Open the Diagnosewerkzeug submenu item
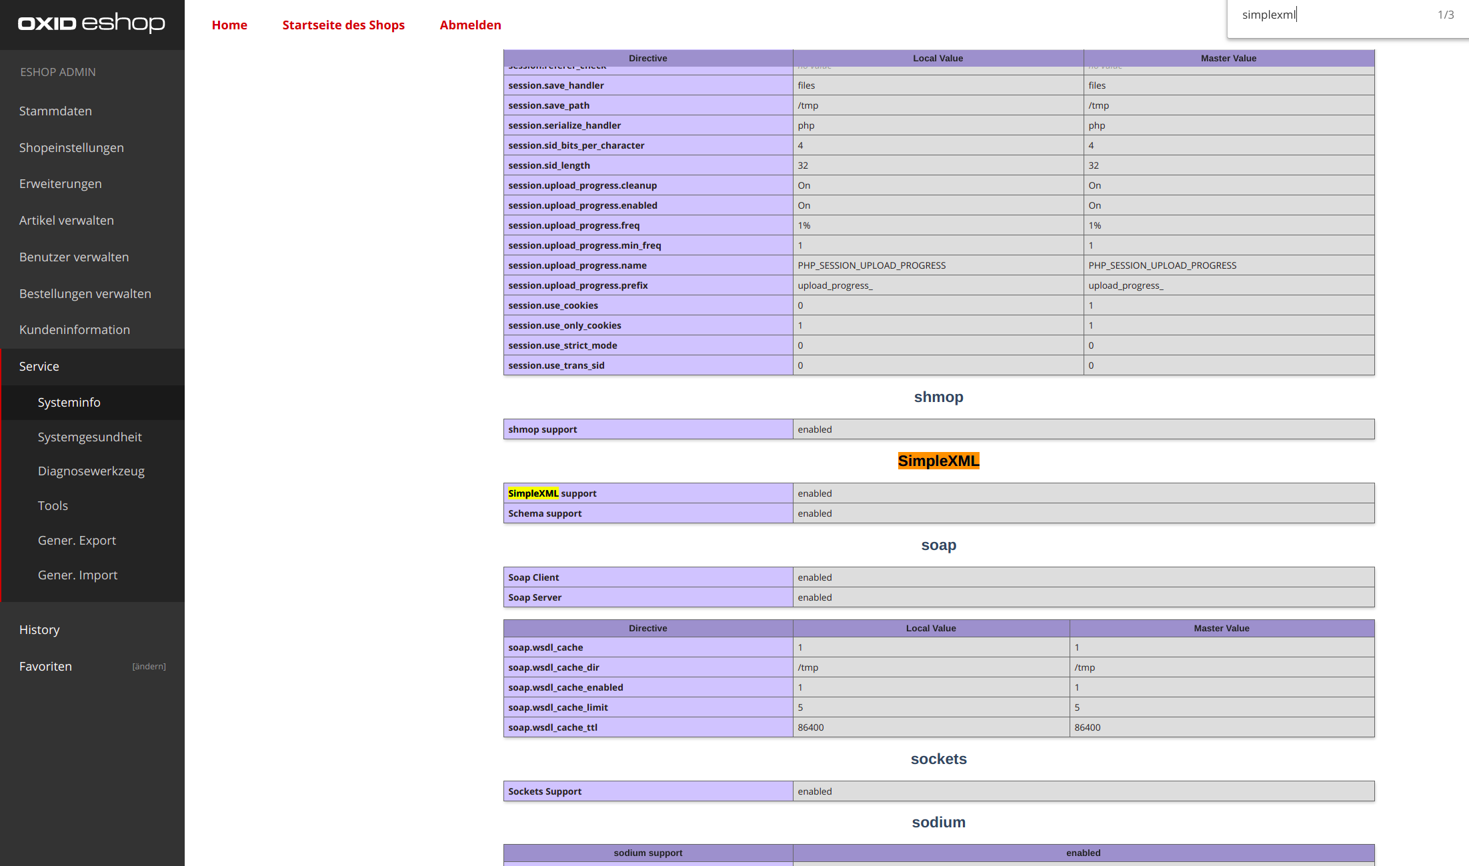Screen dimensions: 1469x866 coord(91,471)
